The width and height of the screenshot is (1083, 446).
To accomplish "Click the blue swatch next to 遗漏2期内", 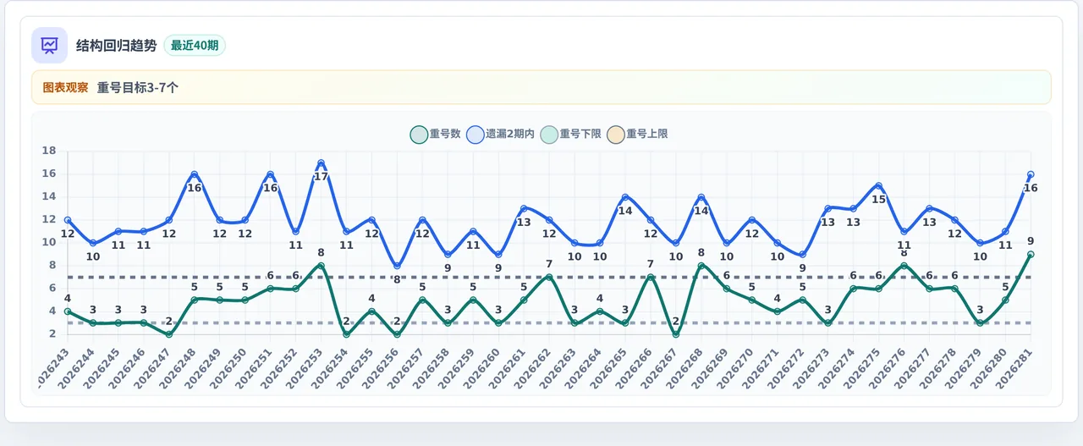I will pos(476,134).
